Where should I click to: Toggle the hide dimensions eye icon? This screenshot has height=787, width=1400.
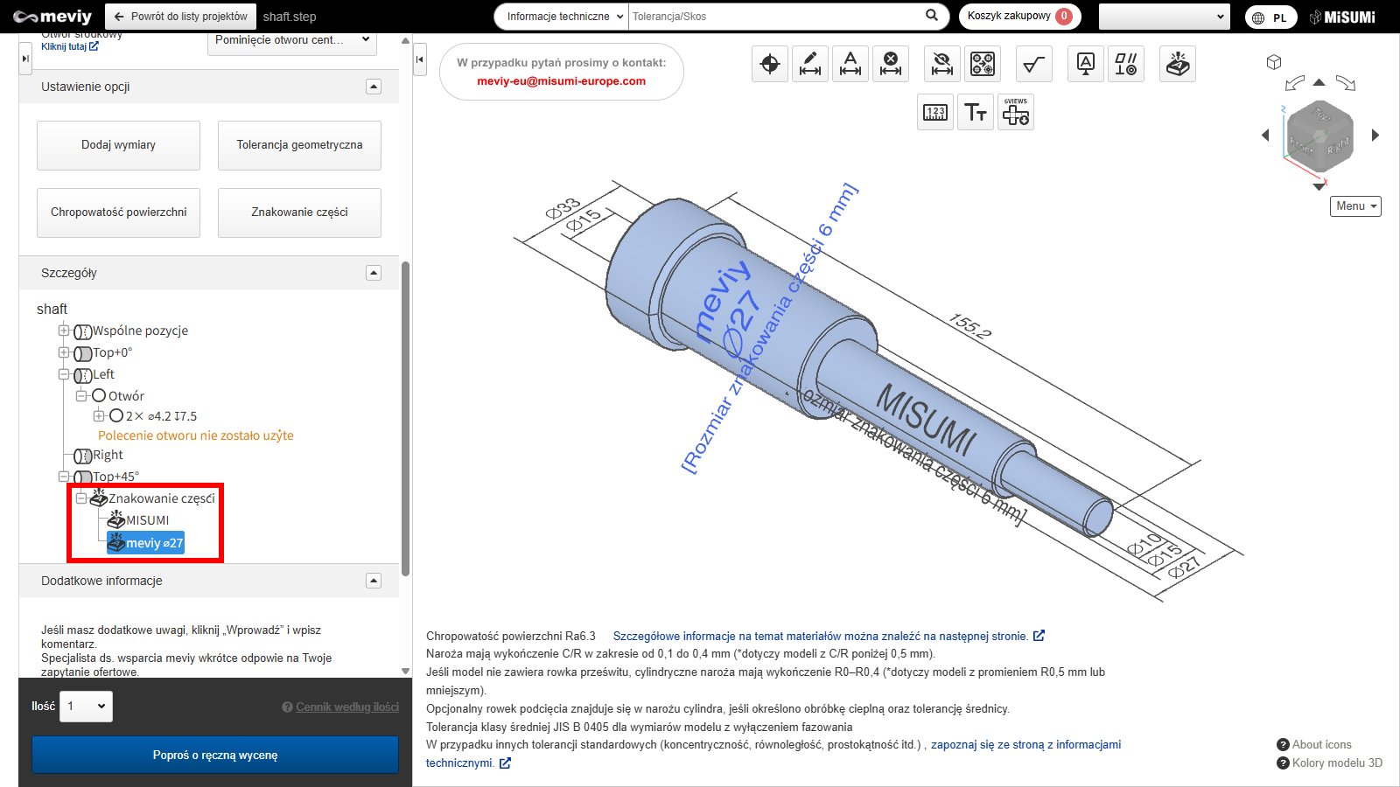coord(942,64)
